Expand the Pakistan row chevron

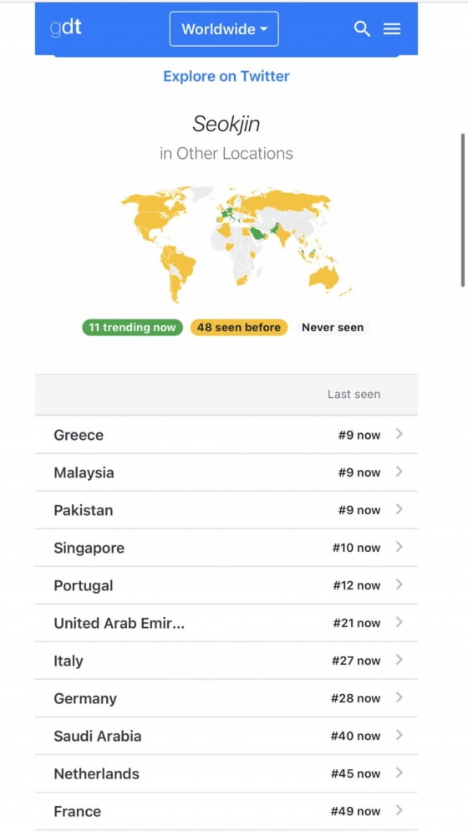399,509
